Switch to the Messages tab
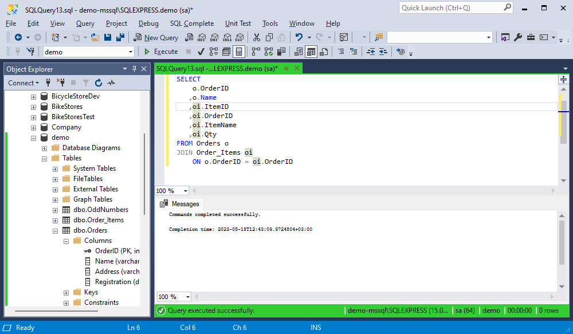 180,204
